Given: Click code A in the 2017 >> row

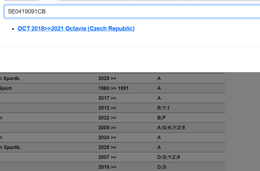Looking at the screenshot, I should tap(159, 98).
